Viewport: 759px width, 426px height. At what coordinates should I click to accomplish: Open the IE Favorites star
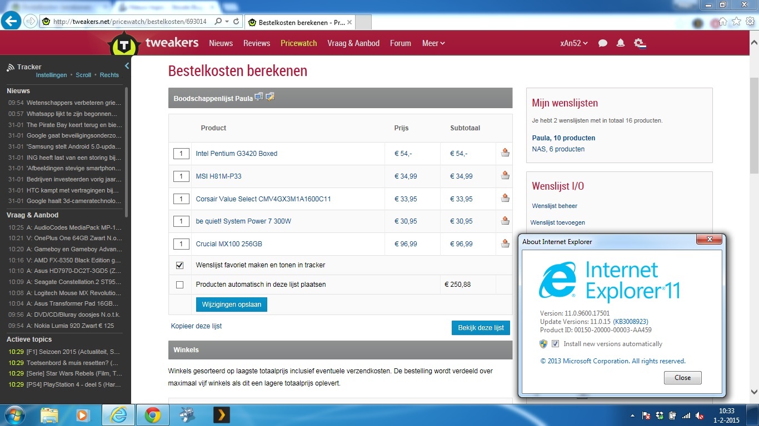click(x=736, y=22)
